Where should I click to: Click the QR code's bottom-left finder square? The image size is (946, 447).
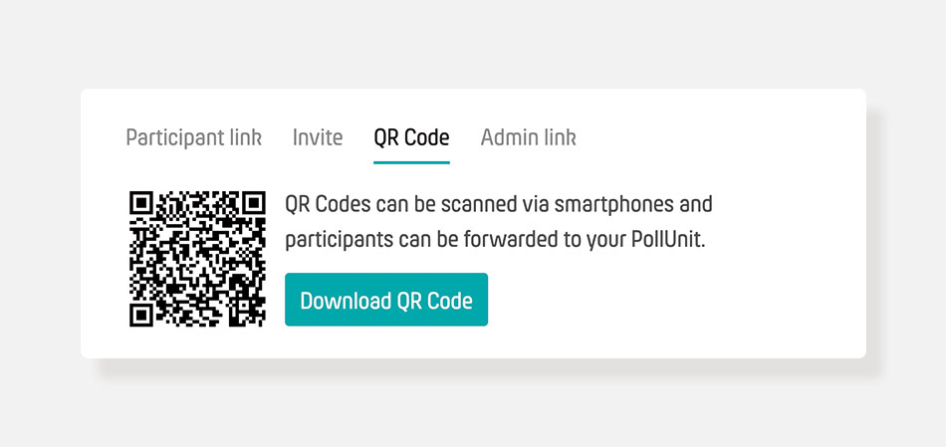click(x=141, y=315)
